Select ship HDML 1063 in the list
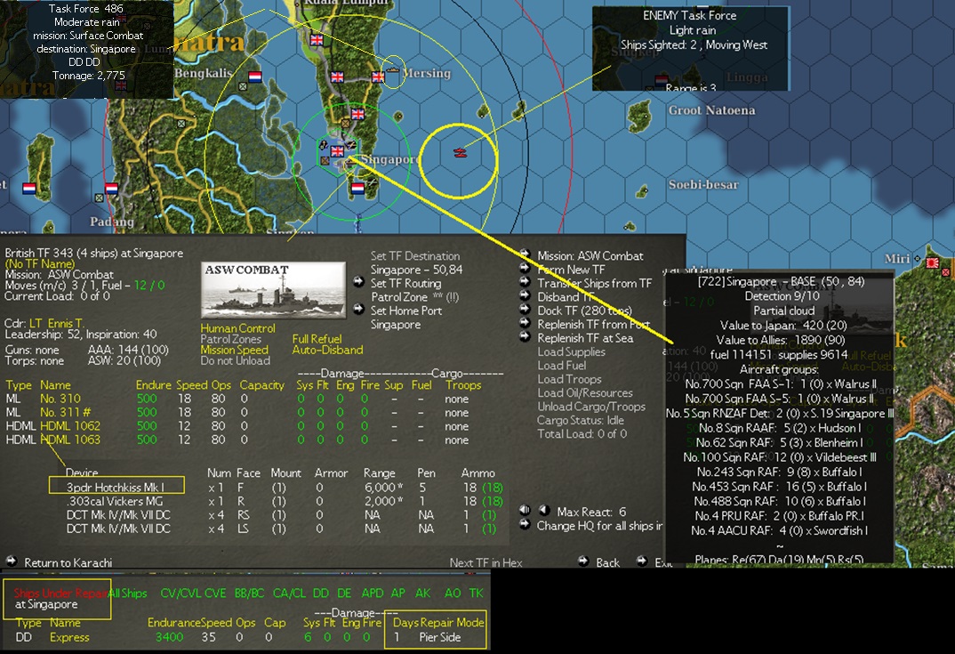 click(70, 440)
